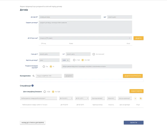Click the yellow ДОДАТИ button for CPV code
Screen dimensions: 167x132
(138, 38)
